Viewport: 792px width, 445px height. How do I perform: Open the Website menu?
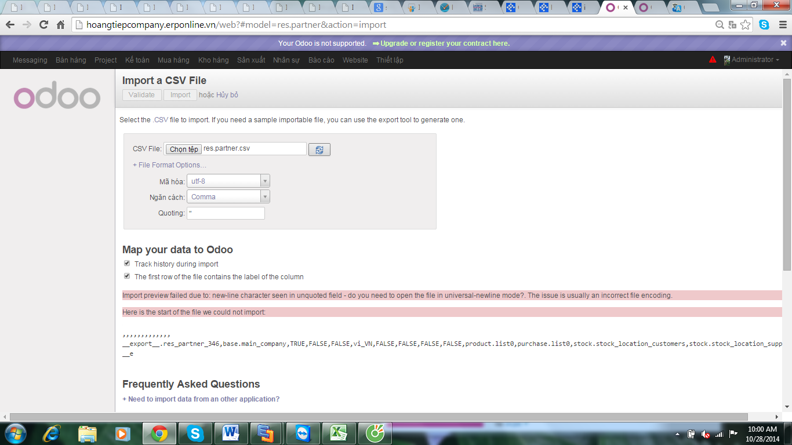coord(355,60)
